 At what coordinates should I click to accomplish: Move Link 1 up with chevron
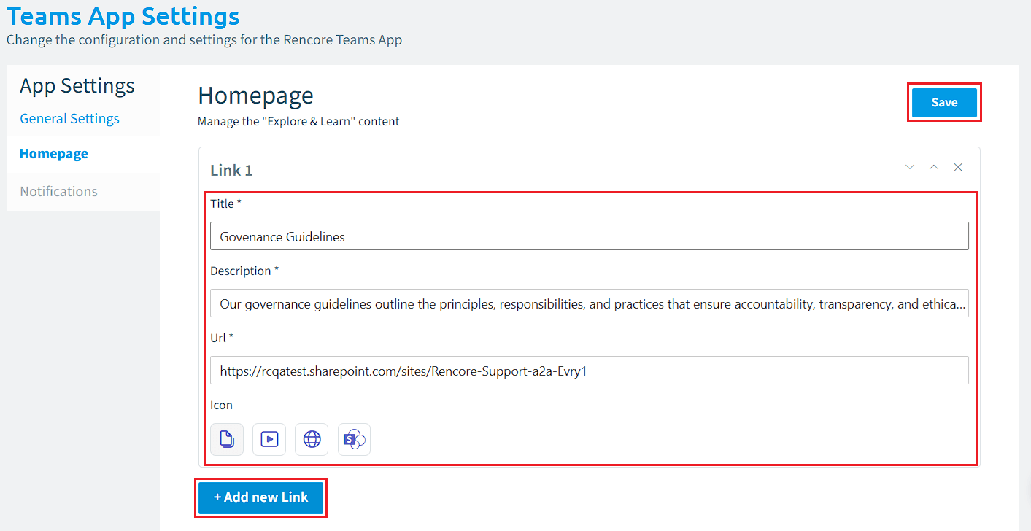(934, 167)
